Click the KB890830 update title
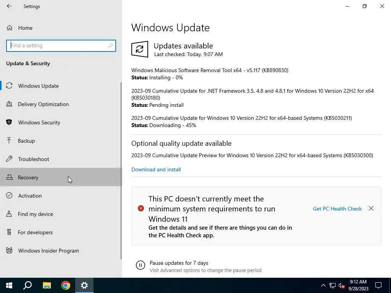Image resolution: width=391 pixels, height=293 pixels. pos(210,70)
